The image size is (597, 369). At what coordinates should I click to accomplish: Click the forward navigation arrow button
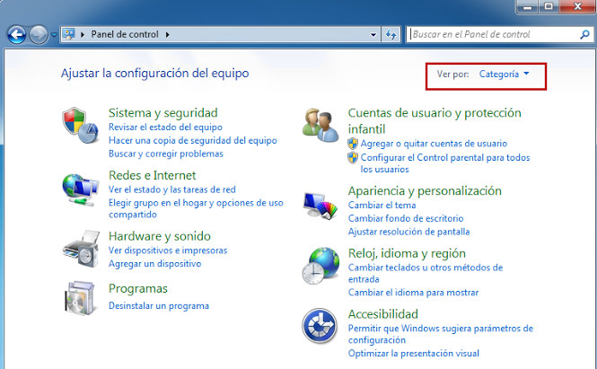tap(39, 35)
